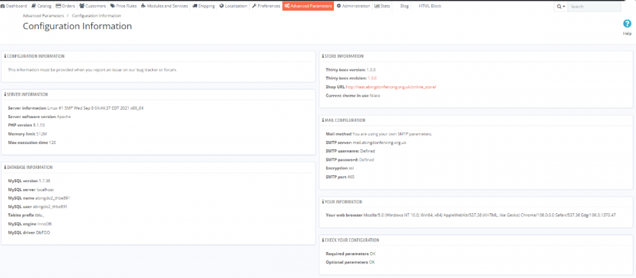The width and height of the screenshot is (636, 278).
Task: Open the Customers menu
Action: [x=93, y=6]
